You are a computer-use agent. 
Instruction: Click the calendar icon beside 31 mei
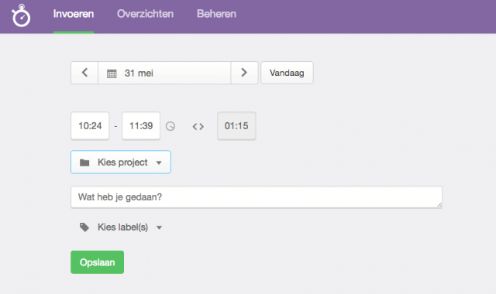click(x=112, y=73)
